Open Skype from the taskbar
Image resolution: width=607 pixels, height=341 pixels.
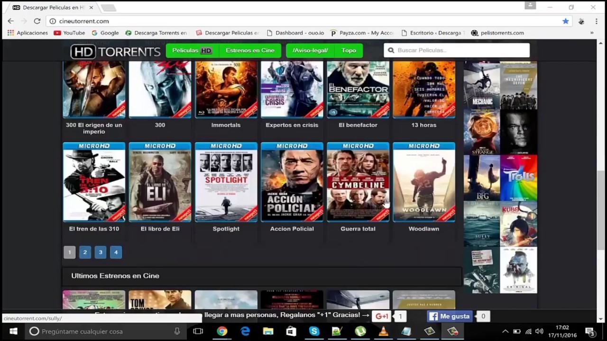coord(314,332)
